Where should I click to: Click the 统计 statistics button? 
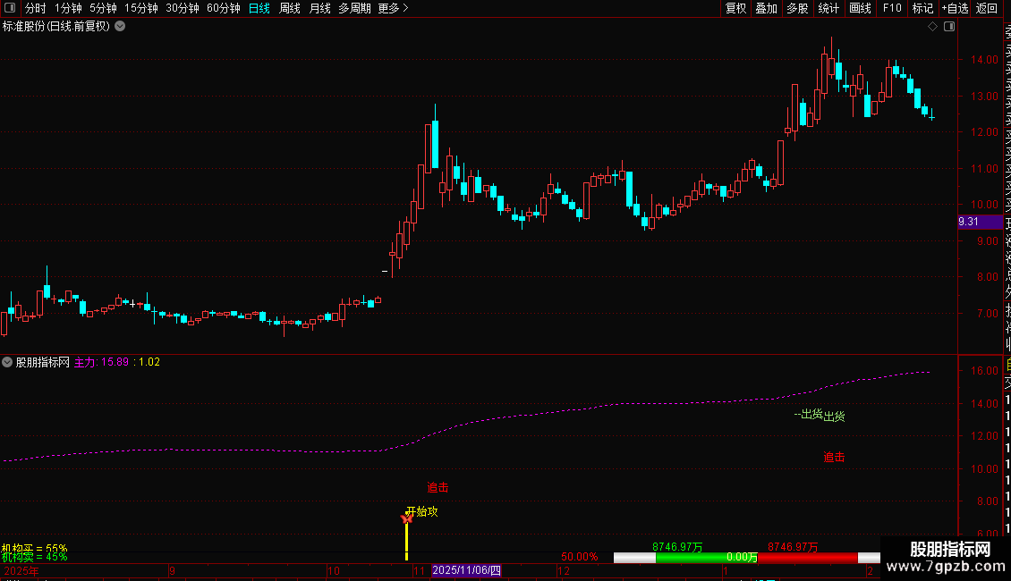coord(828,8)
